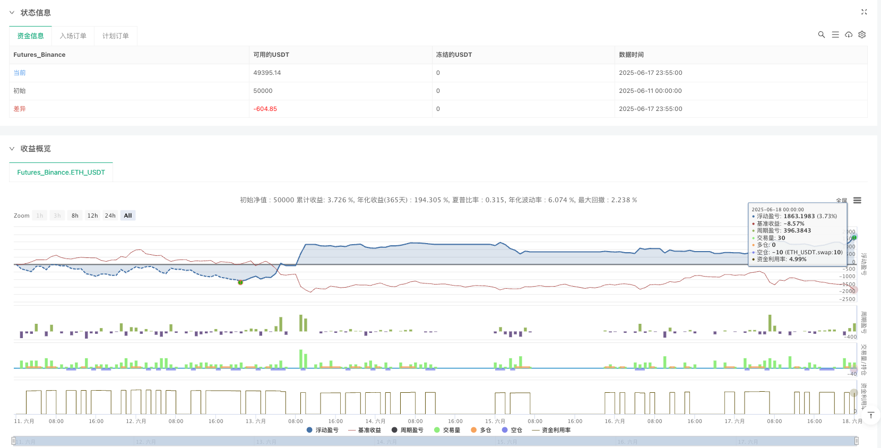The height and width of the screenshot is (448, 881).
Task: Click the right navigator range slider handle
Action: point(856,441)
